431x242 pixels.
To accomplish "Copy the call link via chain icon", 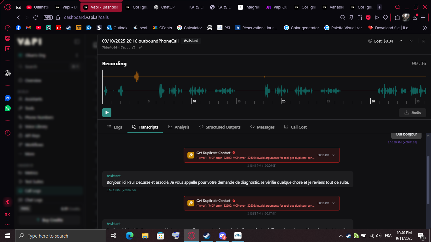I will tap(140, 48).
